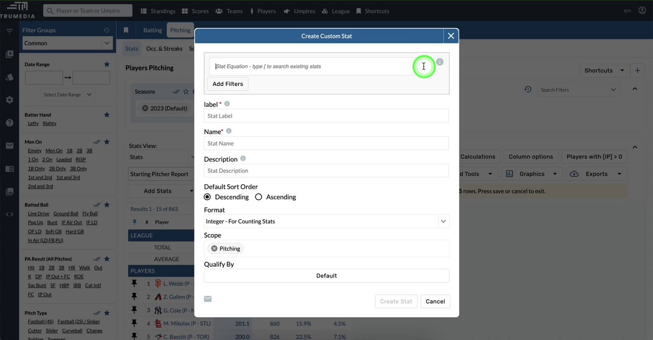
Task: Toggle PA Result select-all checkmarks
Action: (97, 259)
